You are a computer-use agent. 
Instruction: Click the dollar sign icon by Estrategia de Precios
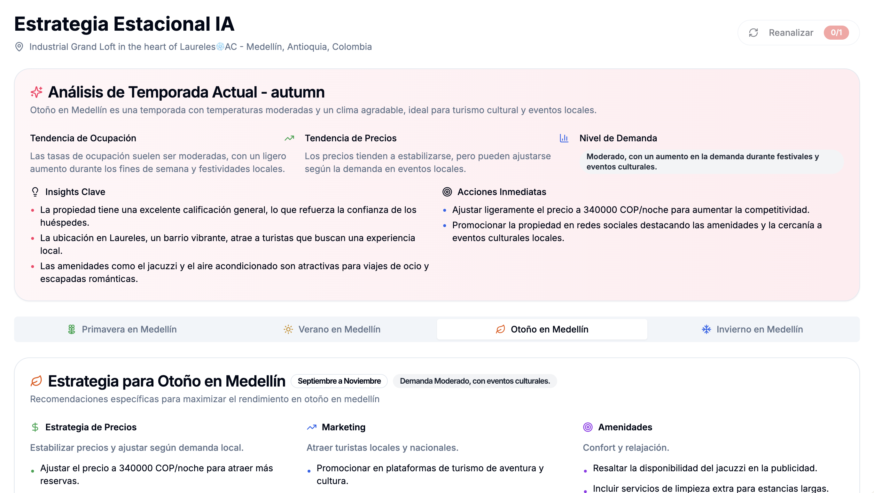pos(35,427)
